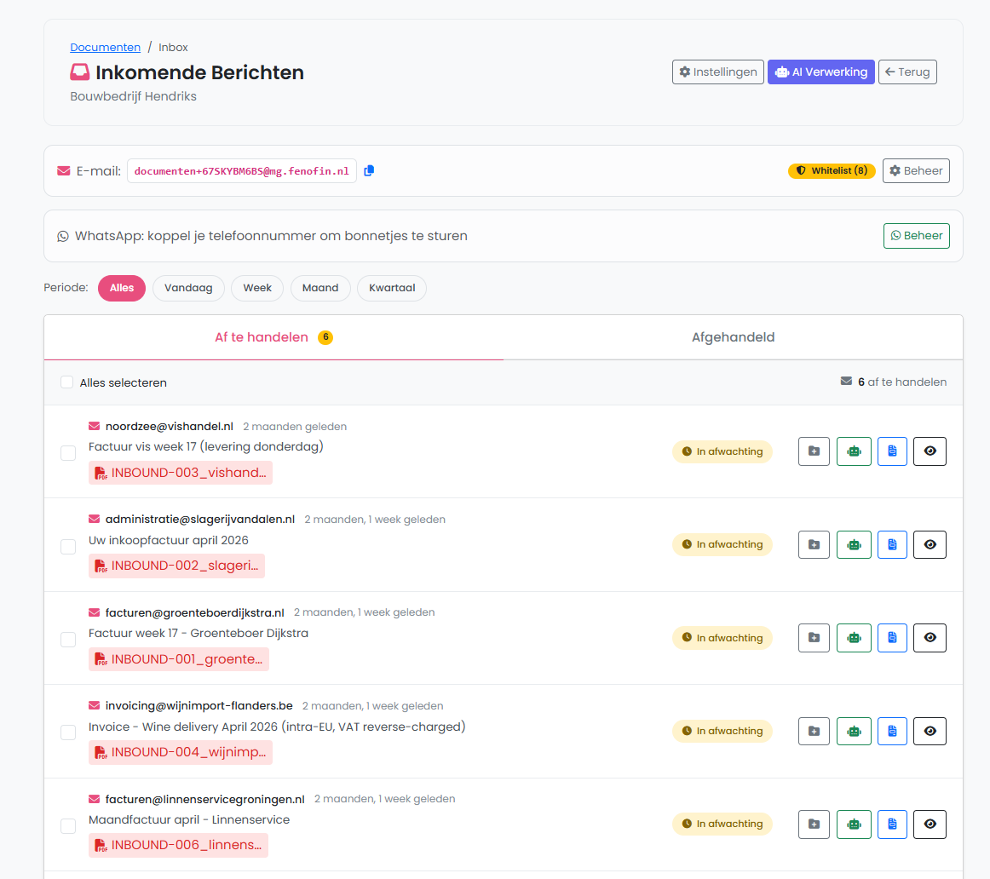Open Whitelist (8) badge

point(832,170)
